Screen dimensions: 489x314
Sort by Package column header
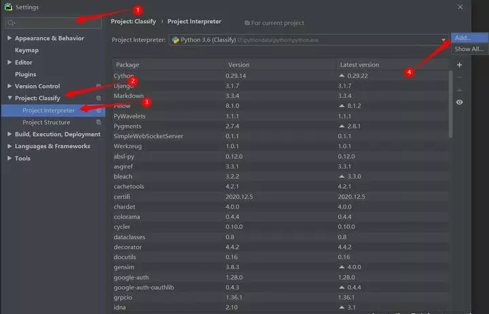point(168,65)
